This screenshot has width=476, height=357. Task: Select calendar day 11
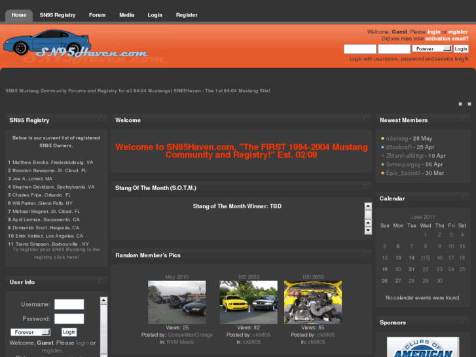tap(462, 246)
